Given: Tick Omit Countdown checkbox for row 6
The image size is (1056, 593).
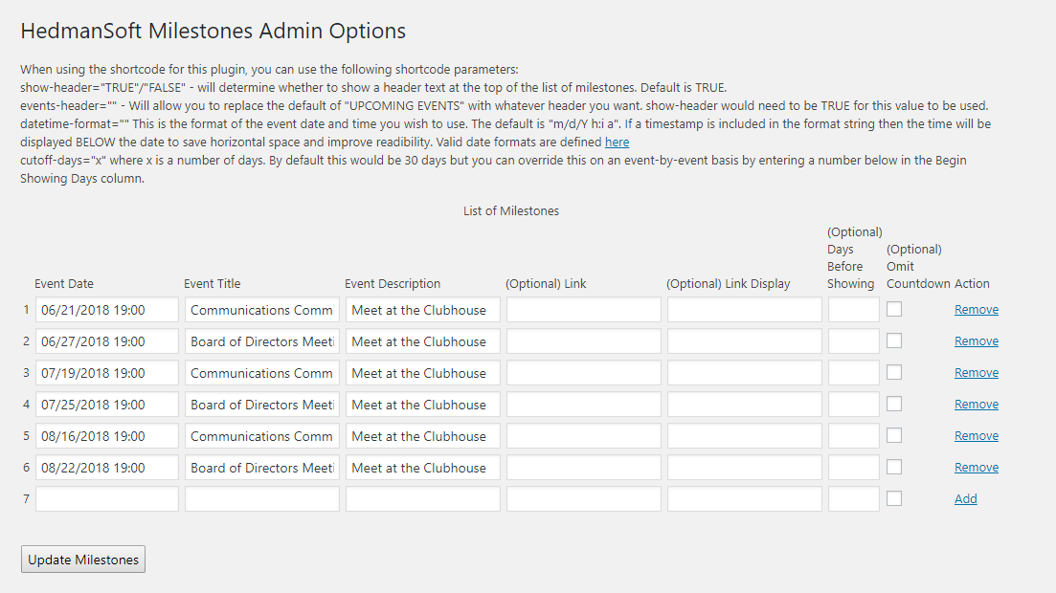Looking at the screenshot, I should coord(893,467).
